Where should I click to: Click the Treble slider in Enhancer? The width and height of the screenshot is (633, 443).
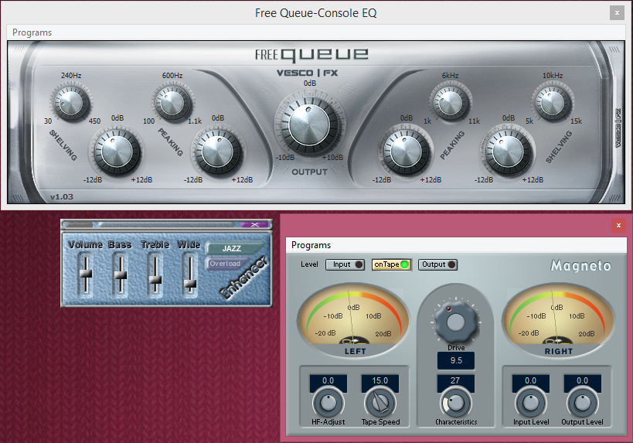coord(155,274)
